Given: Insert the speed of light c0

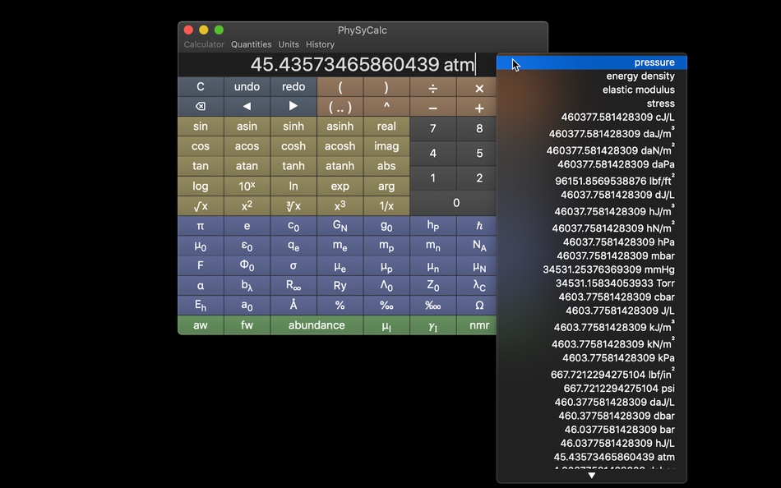Looking at the screenshot, I should pos(293,226).
